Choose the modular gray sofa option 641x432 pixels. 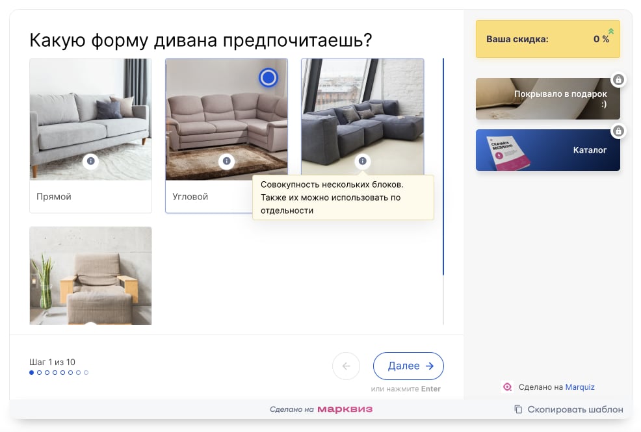[363, 118]
